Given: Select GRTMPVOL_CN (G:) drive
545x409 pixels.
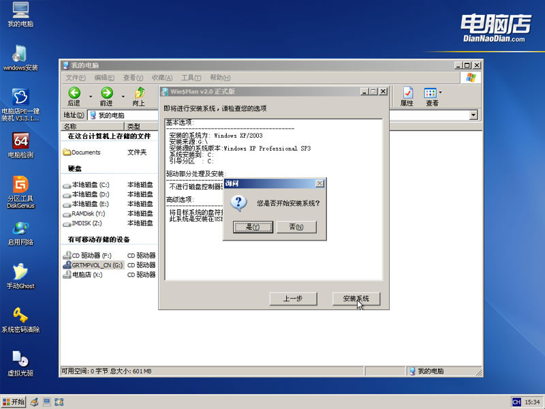Looking at the screenshot, I should coord(93,265).
